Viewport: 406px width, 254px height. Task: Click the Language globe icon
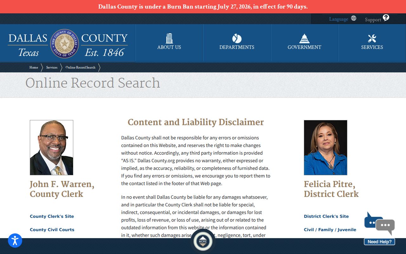click(x=354, y=18)
